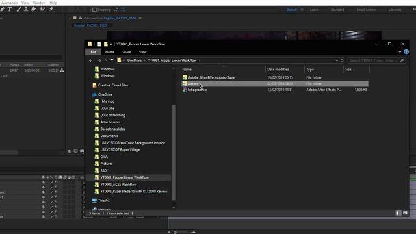Open the address bar history dropdown
416x234 pixels.
(x=337, y=60)
